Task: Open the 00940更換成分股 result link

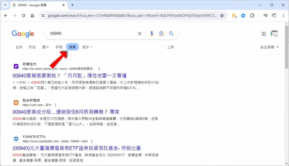Action: click(66, 112)
